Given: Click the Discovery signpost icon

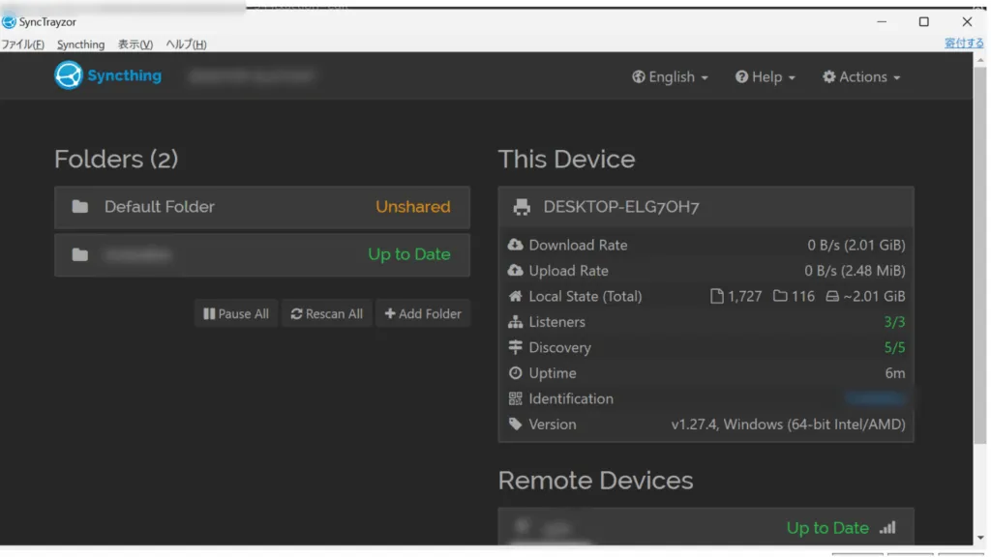Looking at the screenshot, I should (x=515, y=347).
